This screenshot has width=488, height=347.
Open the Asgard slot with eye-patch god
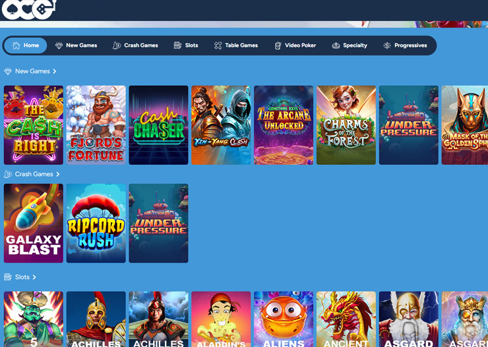tap(465, 319)
